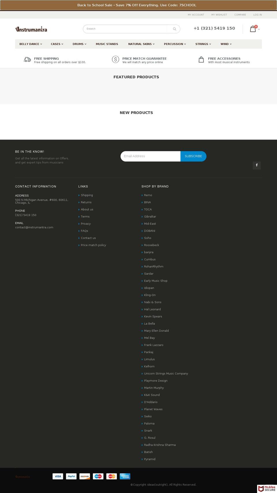The image size is (277, 493).
Task: Shop the Unicorn Strings Music Company brand
Action: pos(166,374)
